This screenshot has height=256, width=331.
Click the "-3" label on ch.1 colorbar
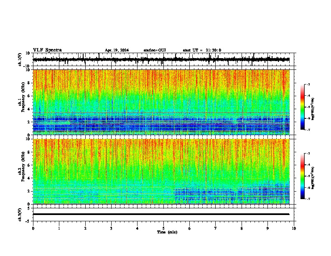point(308,84)
